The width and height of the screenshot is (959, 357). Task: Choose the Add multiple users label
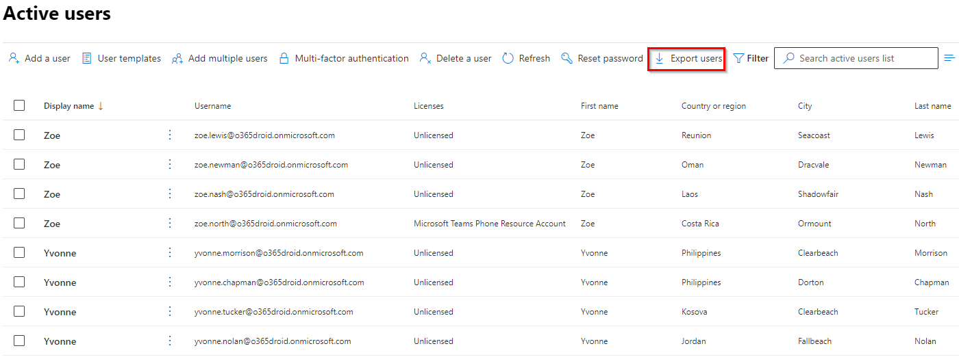[228, 58]
